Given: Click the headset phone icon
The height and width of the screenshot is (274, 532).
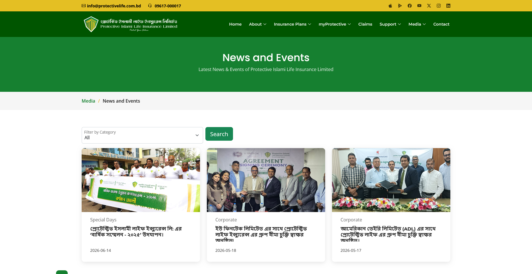Looking at the screenshot, I should (x=150, y=6).
